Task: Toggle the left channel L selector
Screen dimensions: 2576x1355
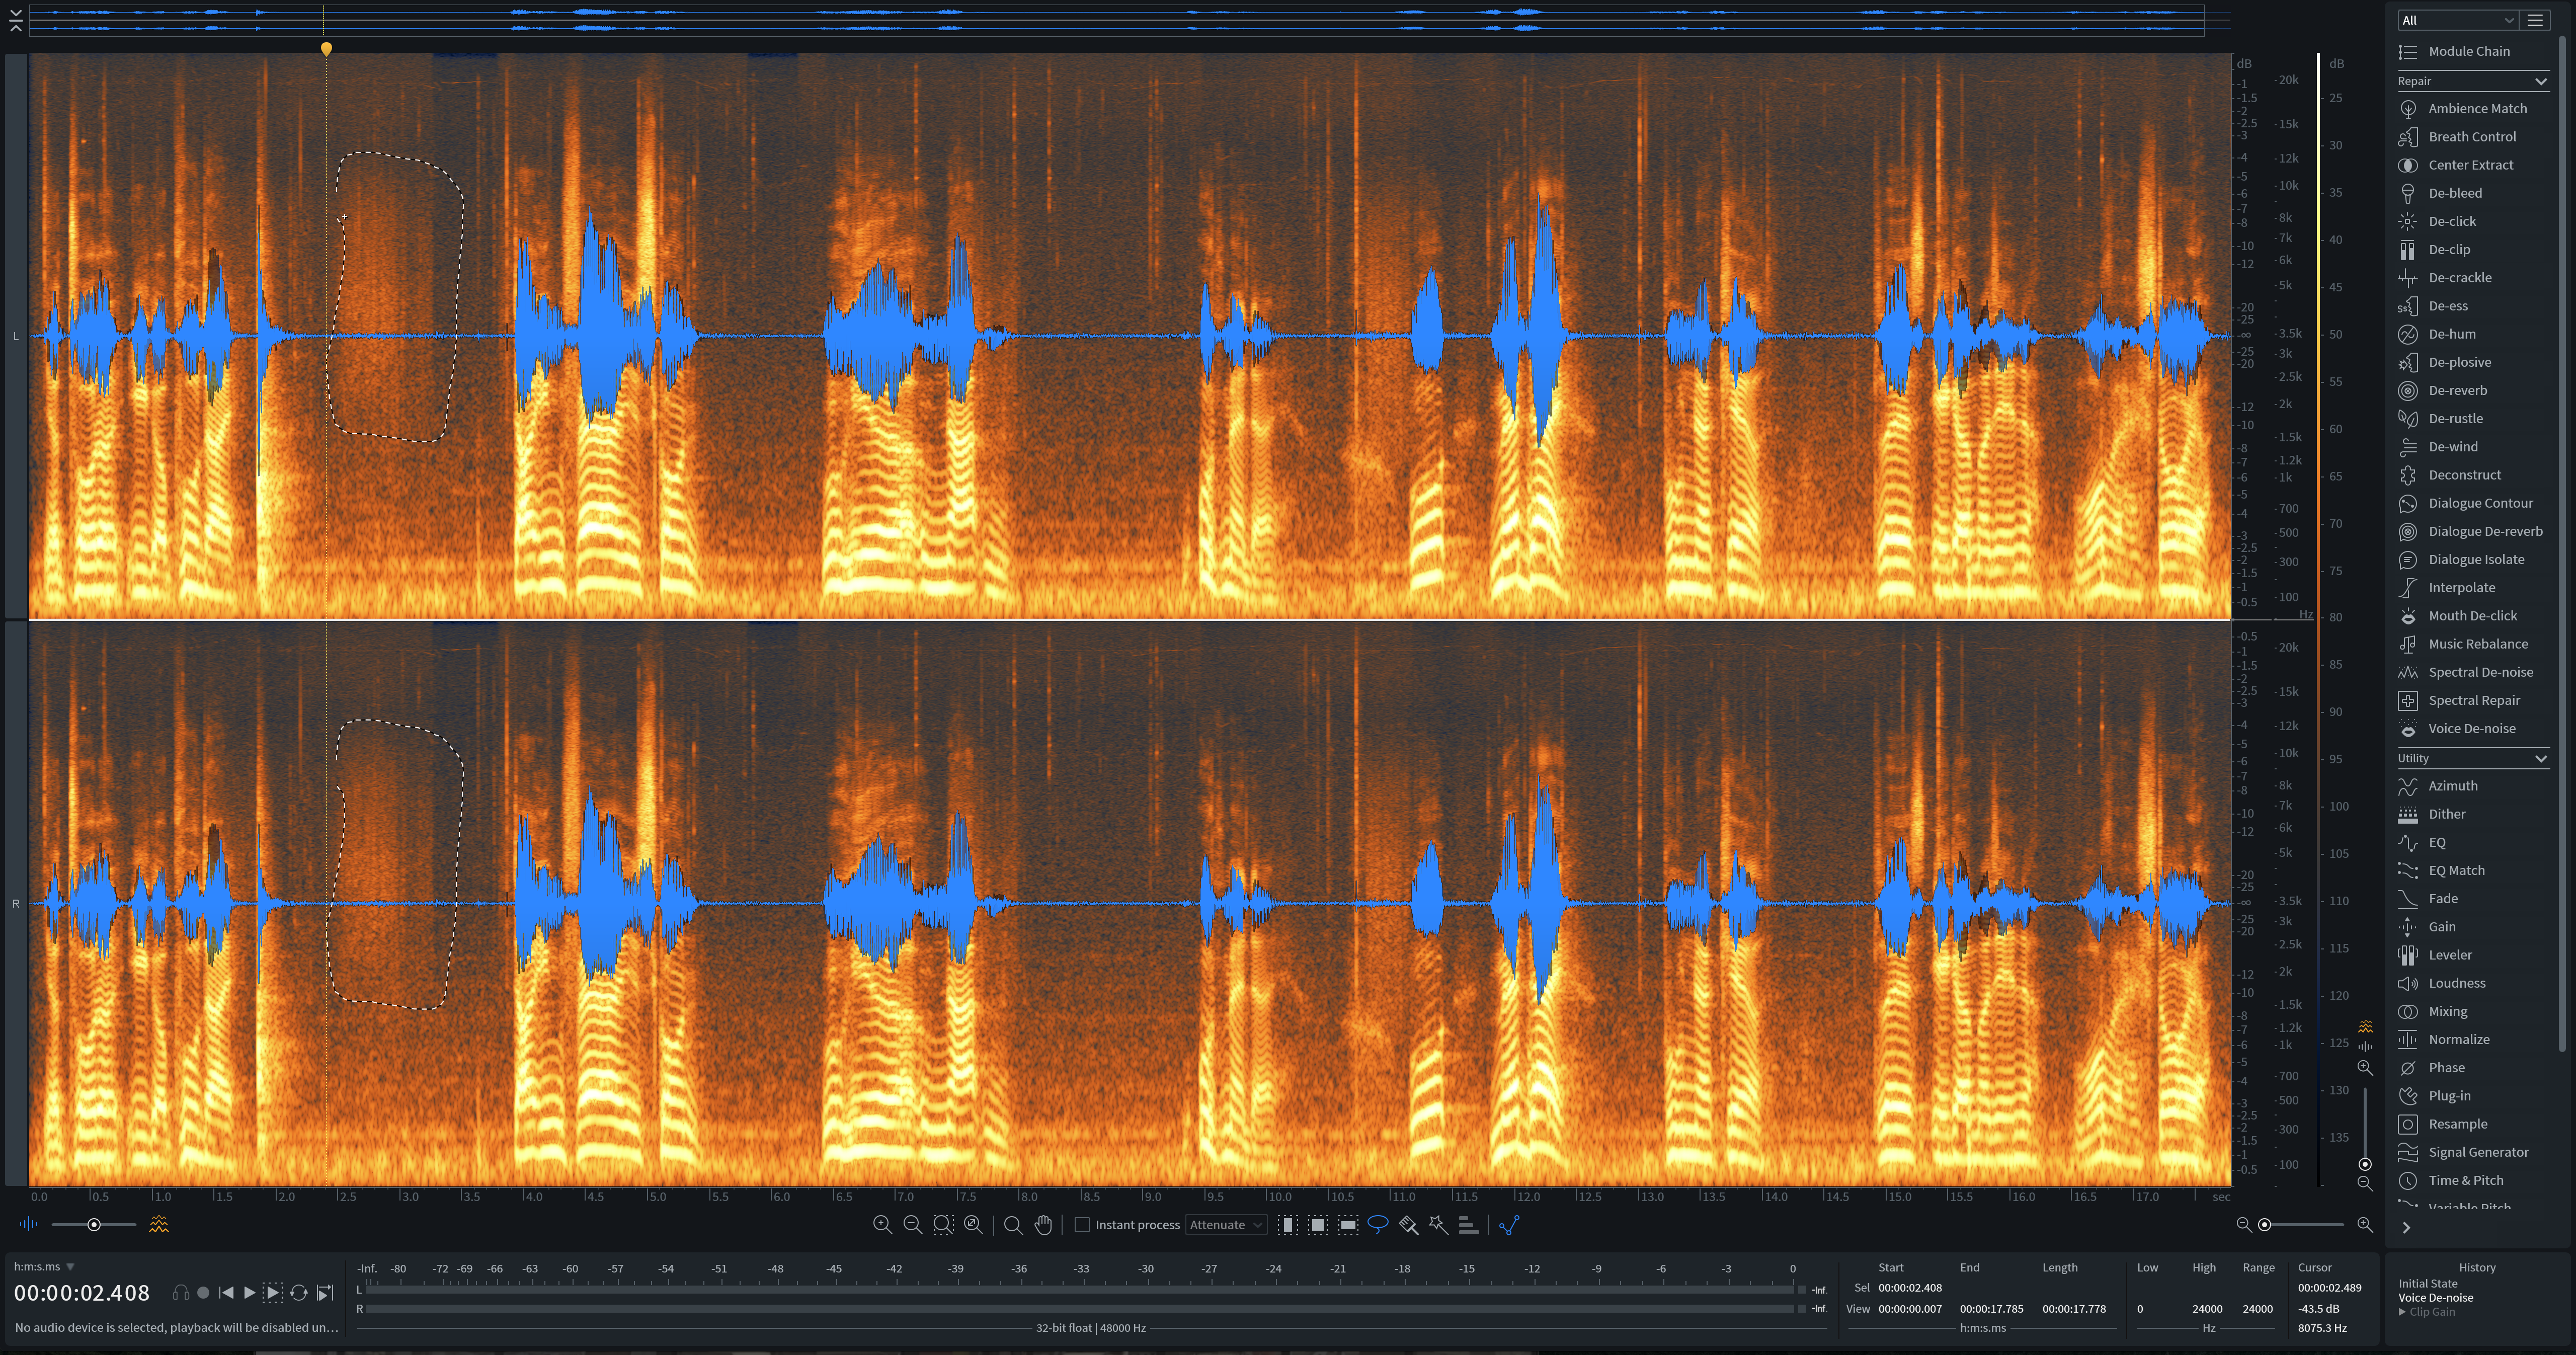Action: point(15,336)
